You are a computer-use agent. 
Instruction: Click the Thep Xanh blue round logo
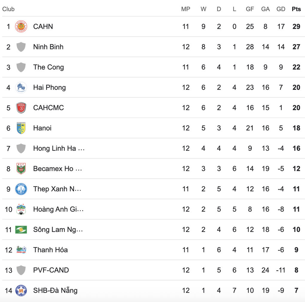point(21,189)
